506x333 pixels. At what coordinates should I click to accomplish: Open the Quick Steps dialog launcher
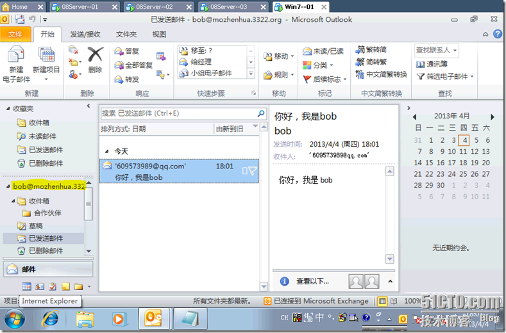[x=254, y=93]
